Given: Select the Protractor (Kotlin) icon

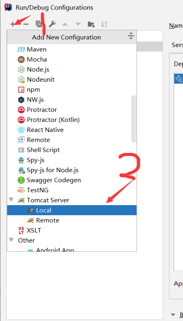Looking at the screenshot, I should pos(21,120).
